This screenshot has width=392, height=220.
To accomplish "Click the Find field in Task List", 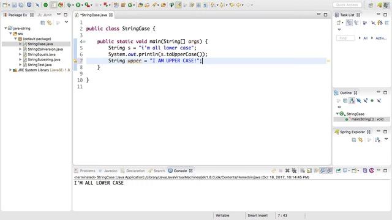I will tap(345, 38).
